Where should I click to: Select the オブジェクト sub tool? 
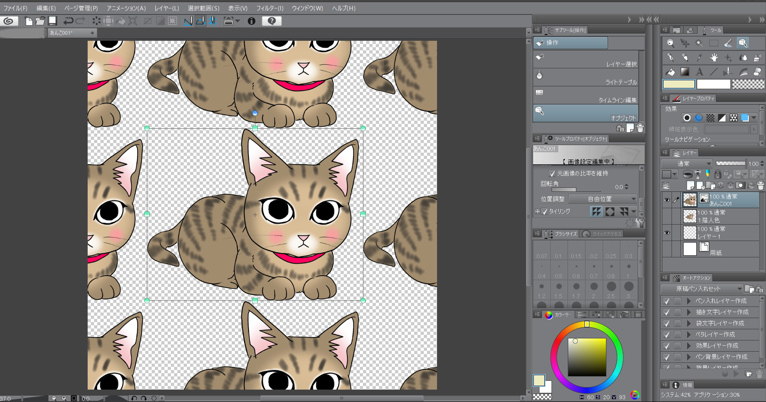click(586, 113)
